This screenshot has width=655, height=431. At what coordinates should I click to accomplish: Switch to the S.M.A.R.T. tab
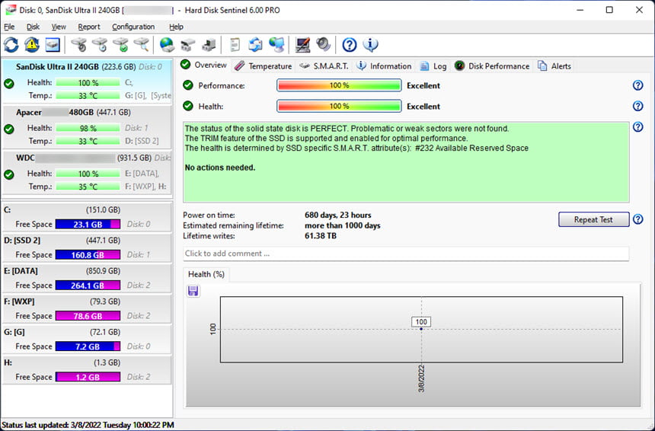point(324,66)
